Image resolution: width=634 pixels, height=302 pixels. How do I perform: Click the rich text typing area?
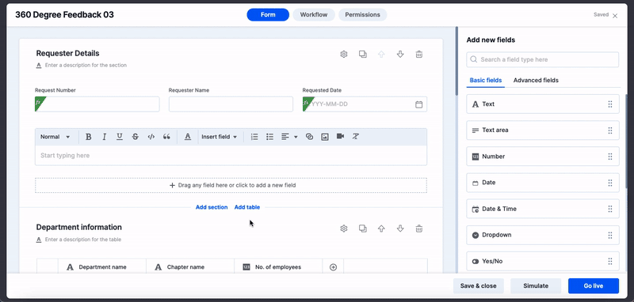(231, 155)
